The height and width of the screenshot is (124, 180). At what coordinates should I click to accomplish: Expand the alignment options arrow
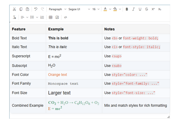click(x=27, y=17)
